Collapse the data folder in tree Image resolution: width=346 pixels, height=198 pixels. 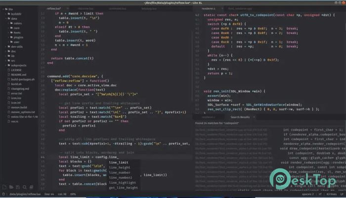6,19
